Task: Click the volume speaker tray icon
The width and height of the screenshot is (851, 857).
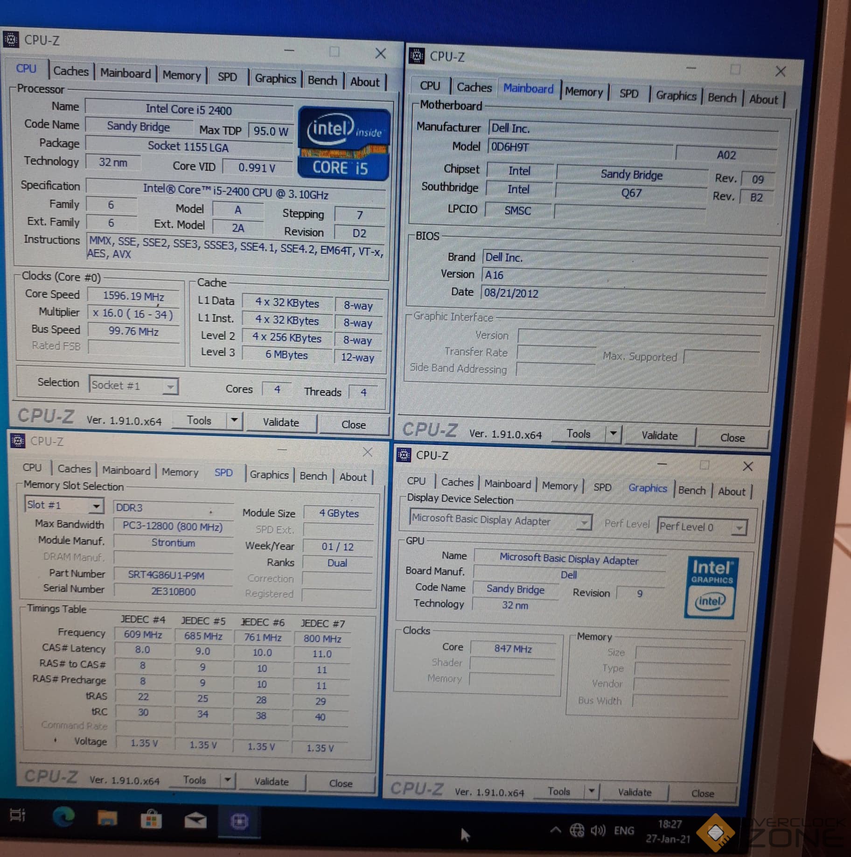Action: (598, 830)
